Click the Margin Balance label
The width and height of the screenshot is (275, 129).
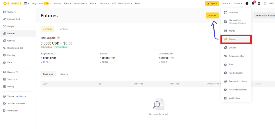tap(48, 54)
